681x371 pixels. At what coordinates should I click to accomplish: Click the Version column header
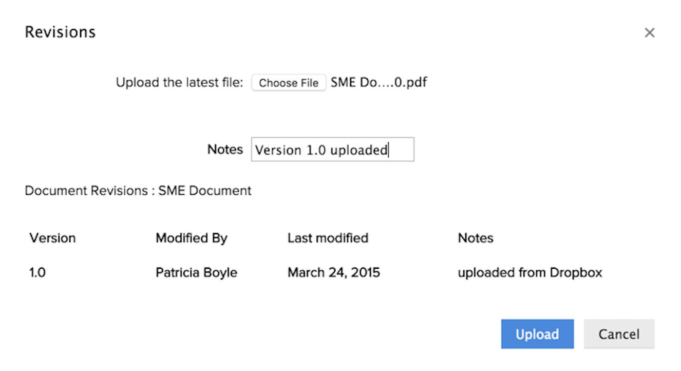coord(52,238)
